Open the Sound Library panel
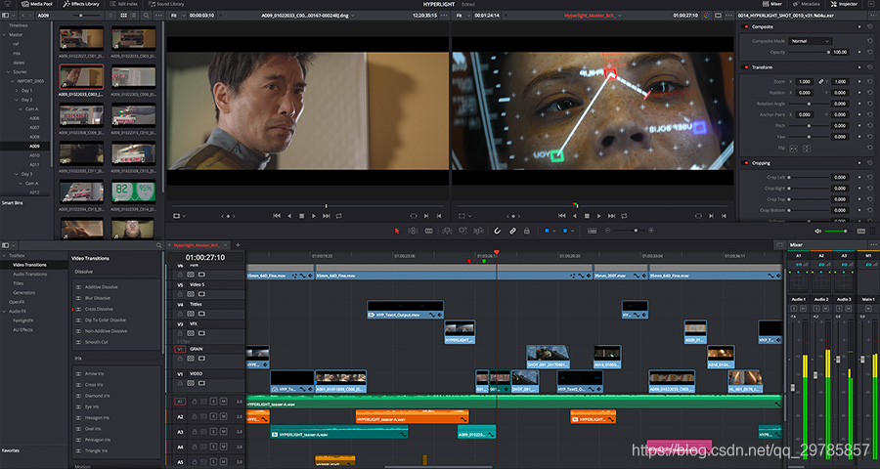 [166, 4]
